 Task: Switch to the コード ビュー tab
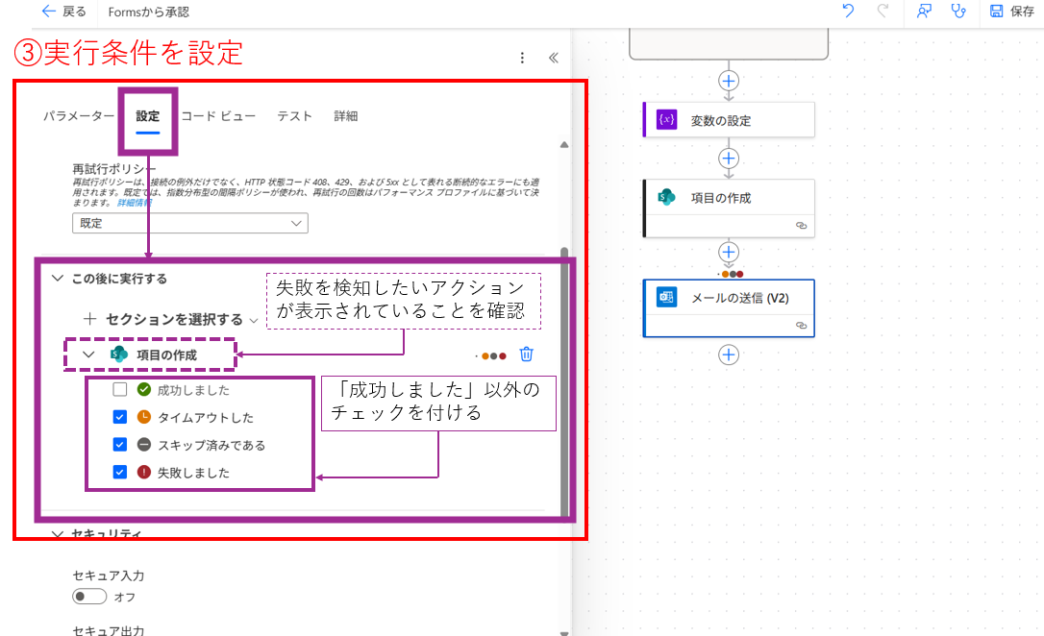219,115
